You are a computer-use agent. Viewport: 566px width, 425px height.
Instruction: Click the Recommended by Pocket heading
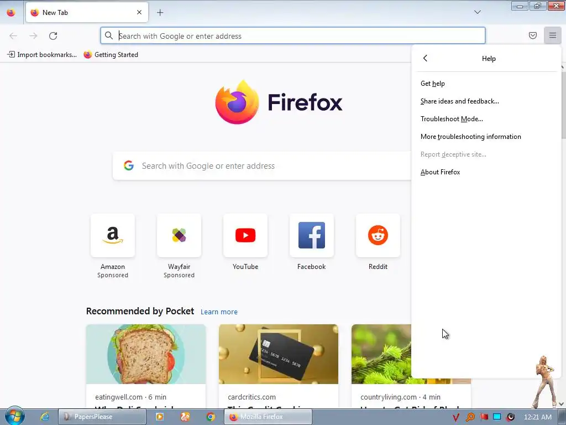coord(140,311)
